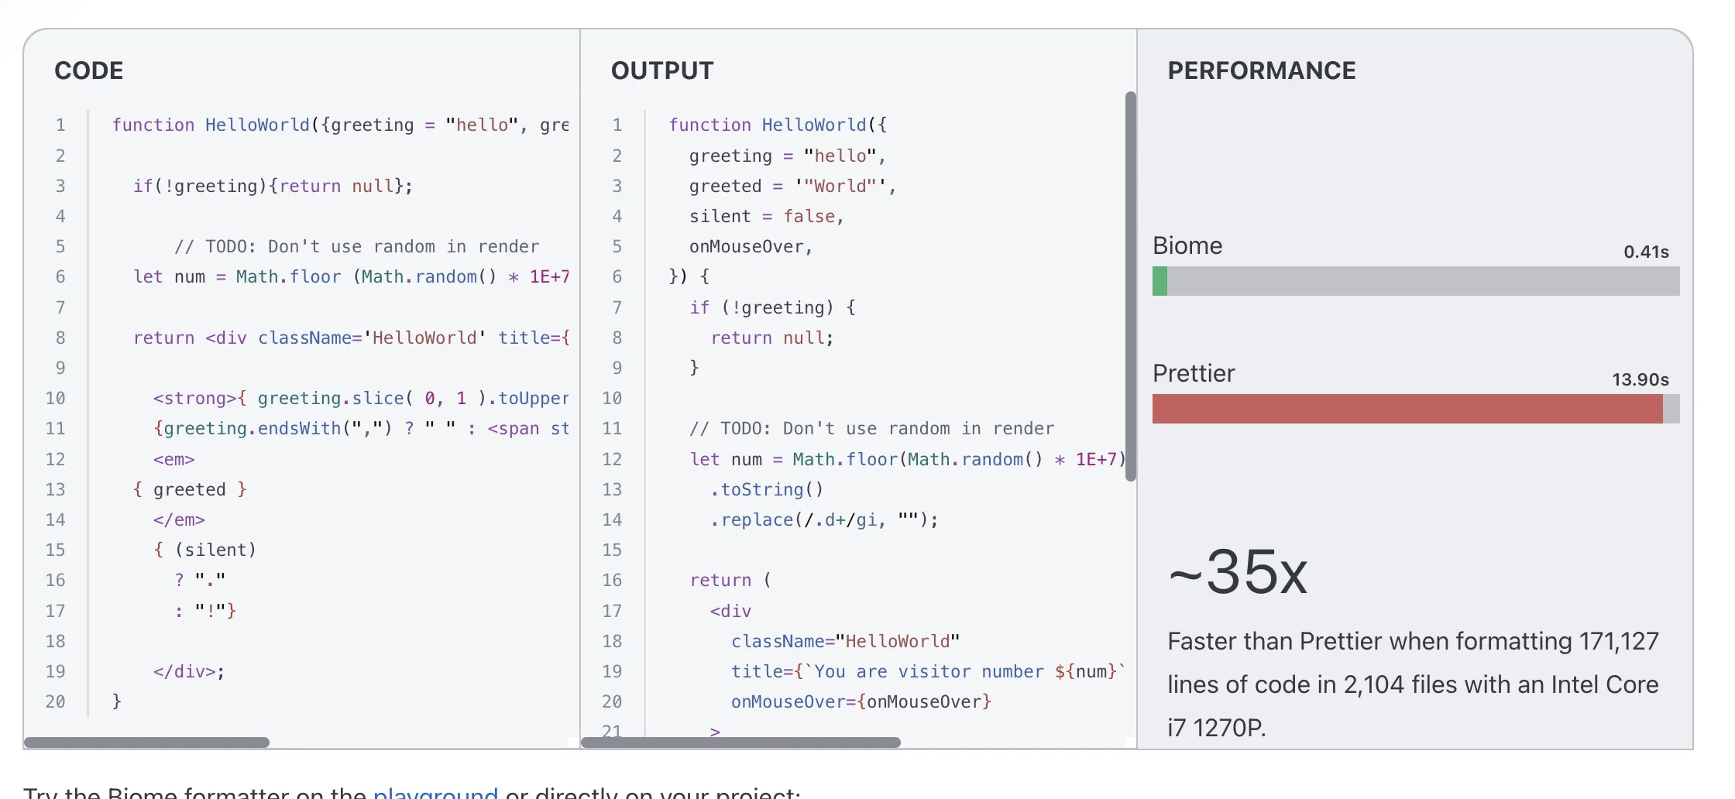
Task: Click the green Biome performance bar
Action: [1160, 281]
